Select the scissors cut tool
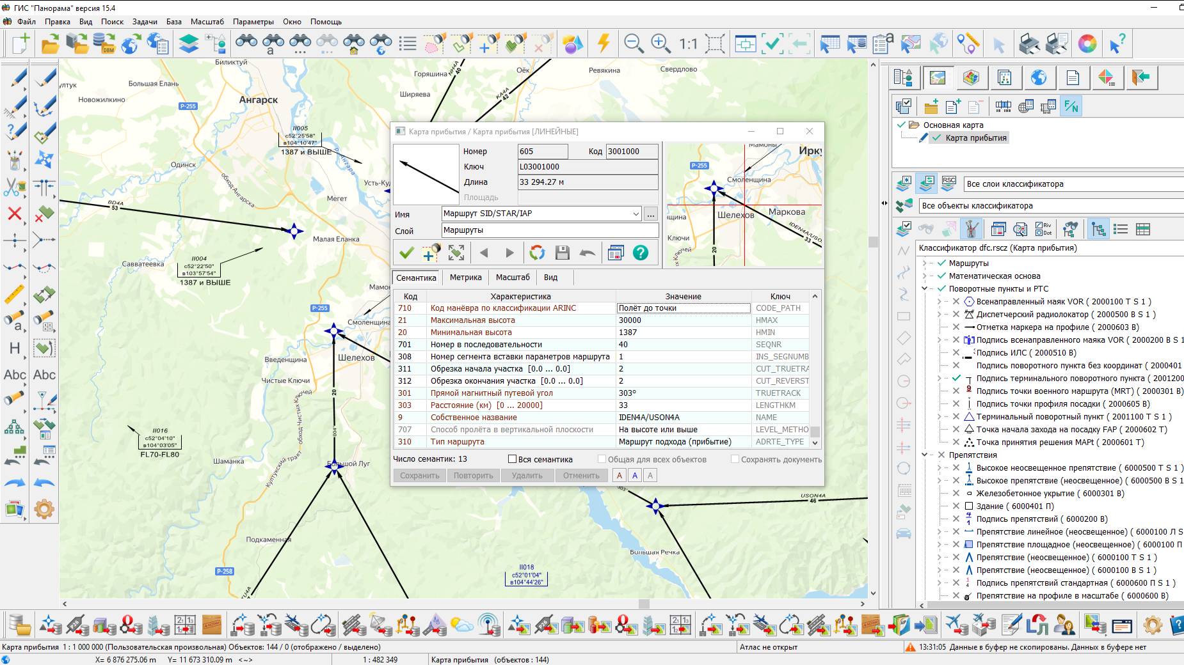Image resolution: width=1184 pixels, height=665 pixels. [14, 187]
